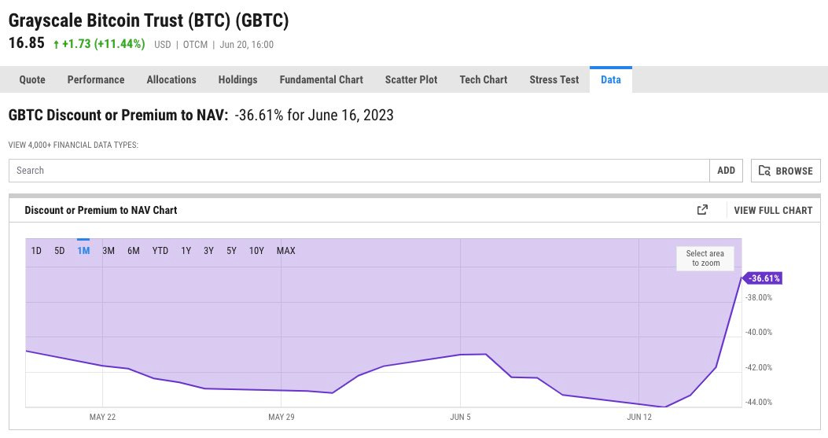The height and width of the screenshot is (438, 828).
Task: Click the financial data Search field
Action: point(359,171)
